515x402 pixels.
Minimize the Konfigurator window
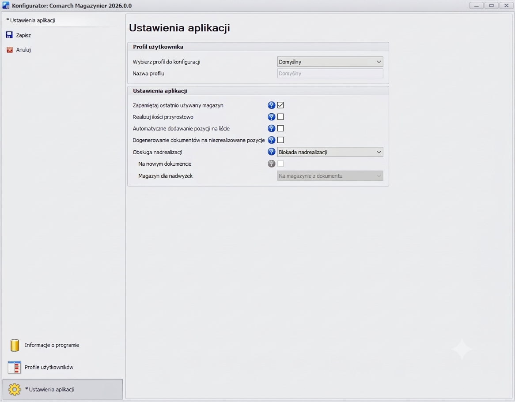(476, 6)
